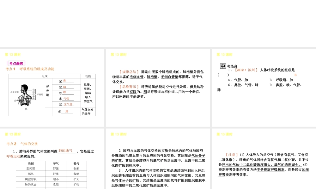316x189 pixels.
Task: Click the blank answer ③喉 in the table
Action: point(66,93)
